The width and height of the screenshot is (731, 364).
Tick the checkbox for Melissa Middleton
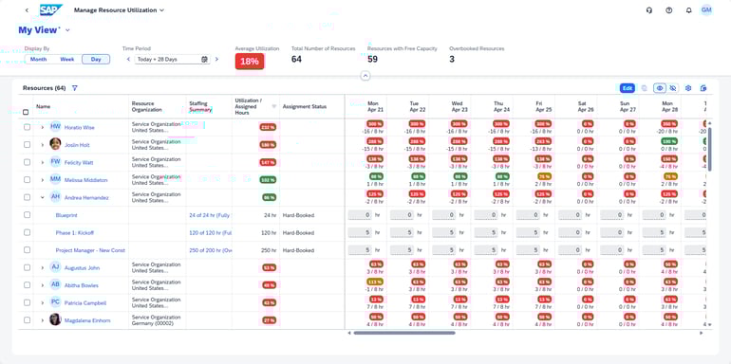(27, 179)
